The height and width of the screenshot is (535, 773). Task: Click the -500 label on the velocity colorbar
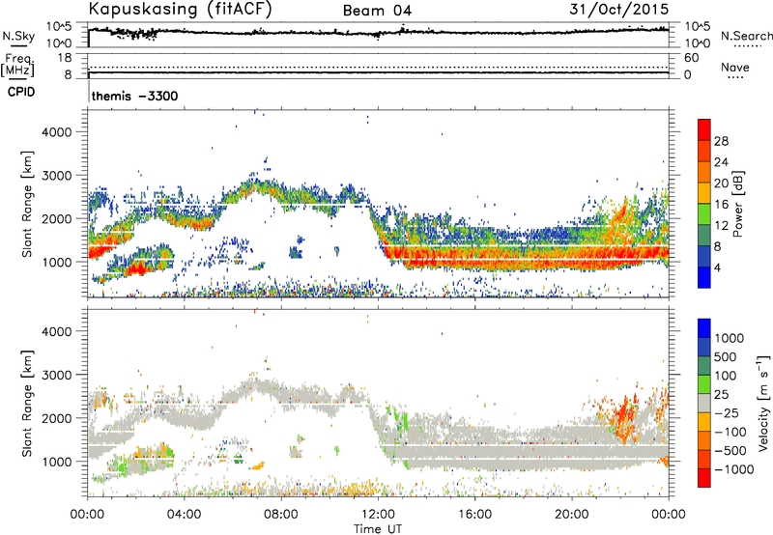[x=730, y=451]
